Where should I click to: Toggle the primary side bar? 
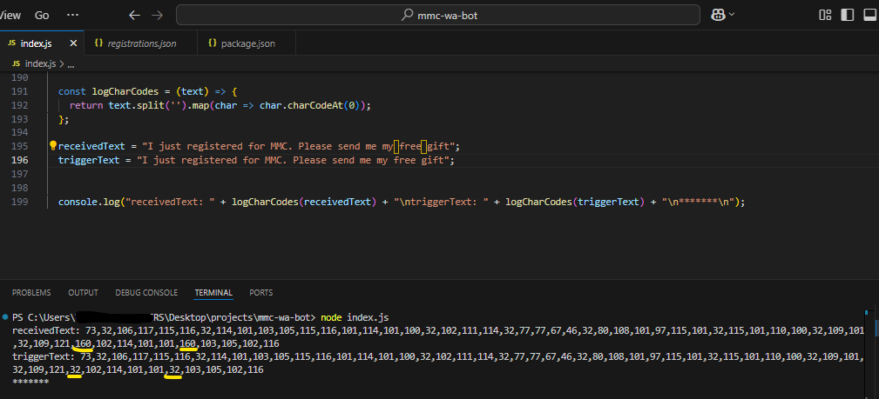point(847,15)
